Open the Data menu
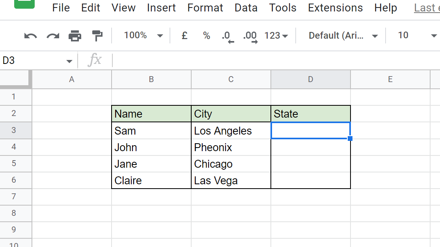440x247 pixels. [246, 7]
